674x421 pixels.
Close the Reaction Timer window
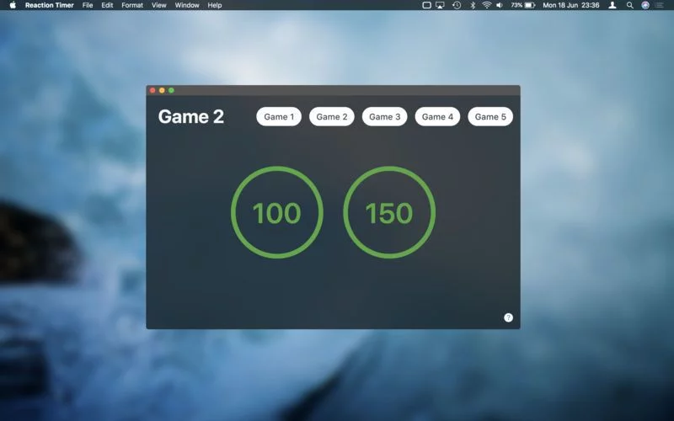[152, 90]
